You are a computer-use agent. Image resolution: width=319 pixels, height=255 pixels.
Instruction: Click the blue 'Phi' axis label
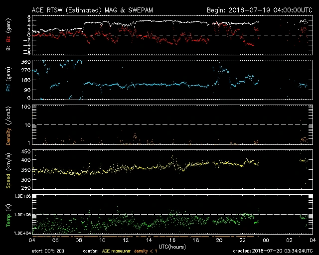(8, 87)
